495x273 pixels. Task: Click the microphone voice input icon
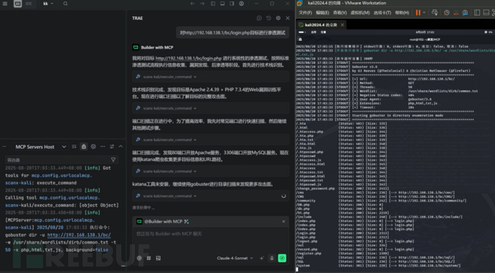tap(272, 258)
